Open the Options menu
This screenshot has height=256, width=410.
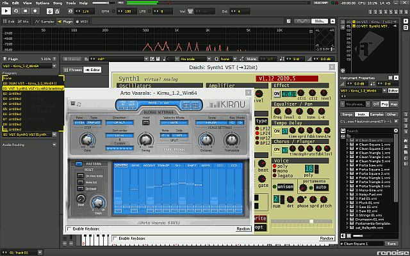coord(42,3)
